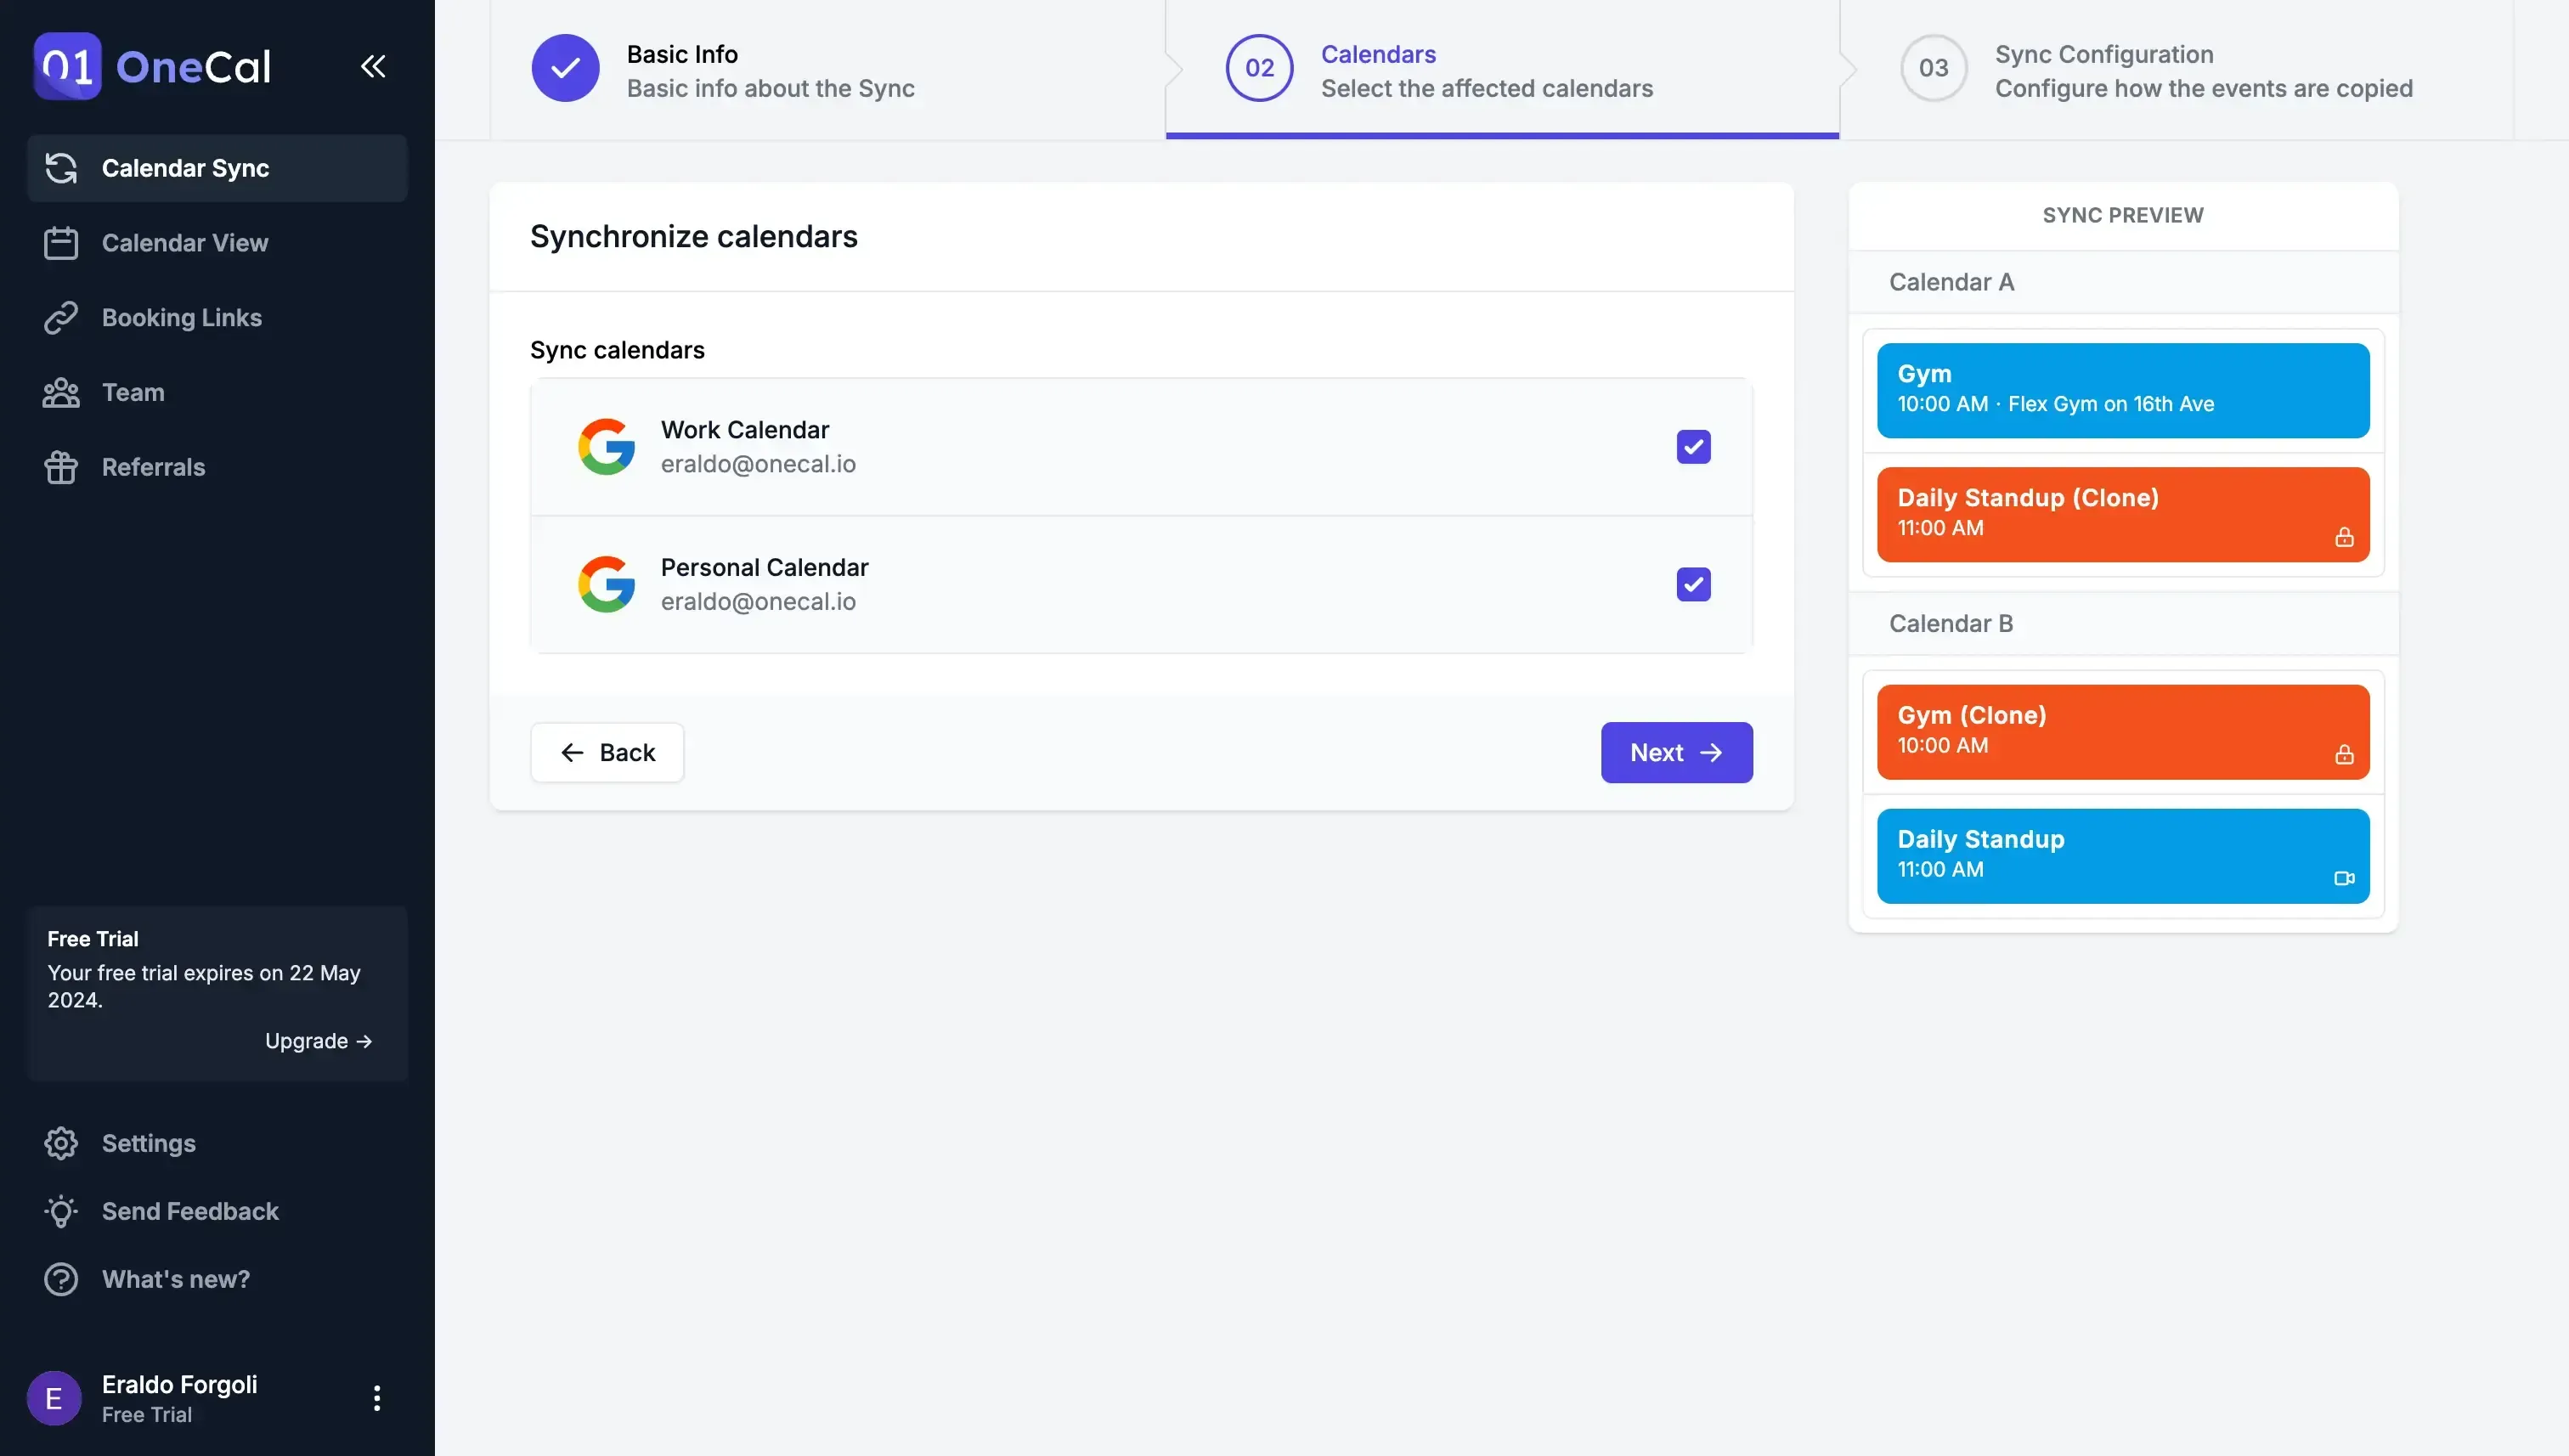Open Calendar View from the sidebar icon
Image resolution: width=2569 pixels, height=1456 pixels.
61,242
